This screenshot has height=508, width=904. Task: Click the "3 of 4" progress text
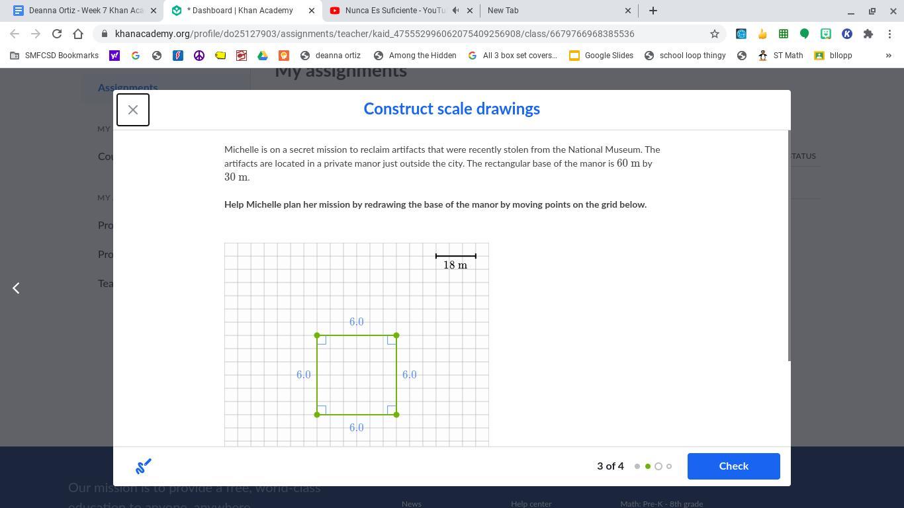click(x=610, y=466)
